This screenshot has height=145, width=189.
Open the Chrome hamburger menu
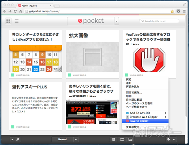[184, 11]
